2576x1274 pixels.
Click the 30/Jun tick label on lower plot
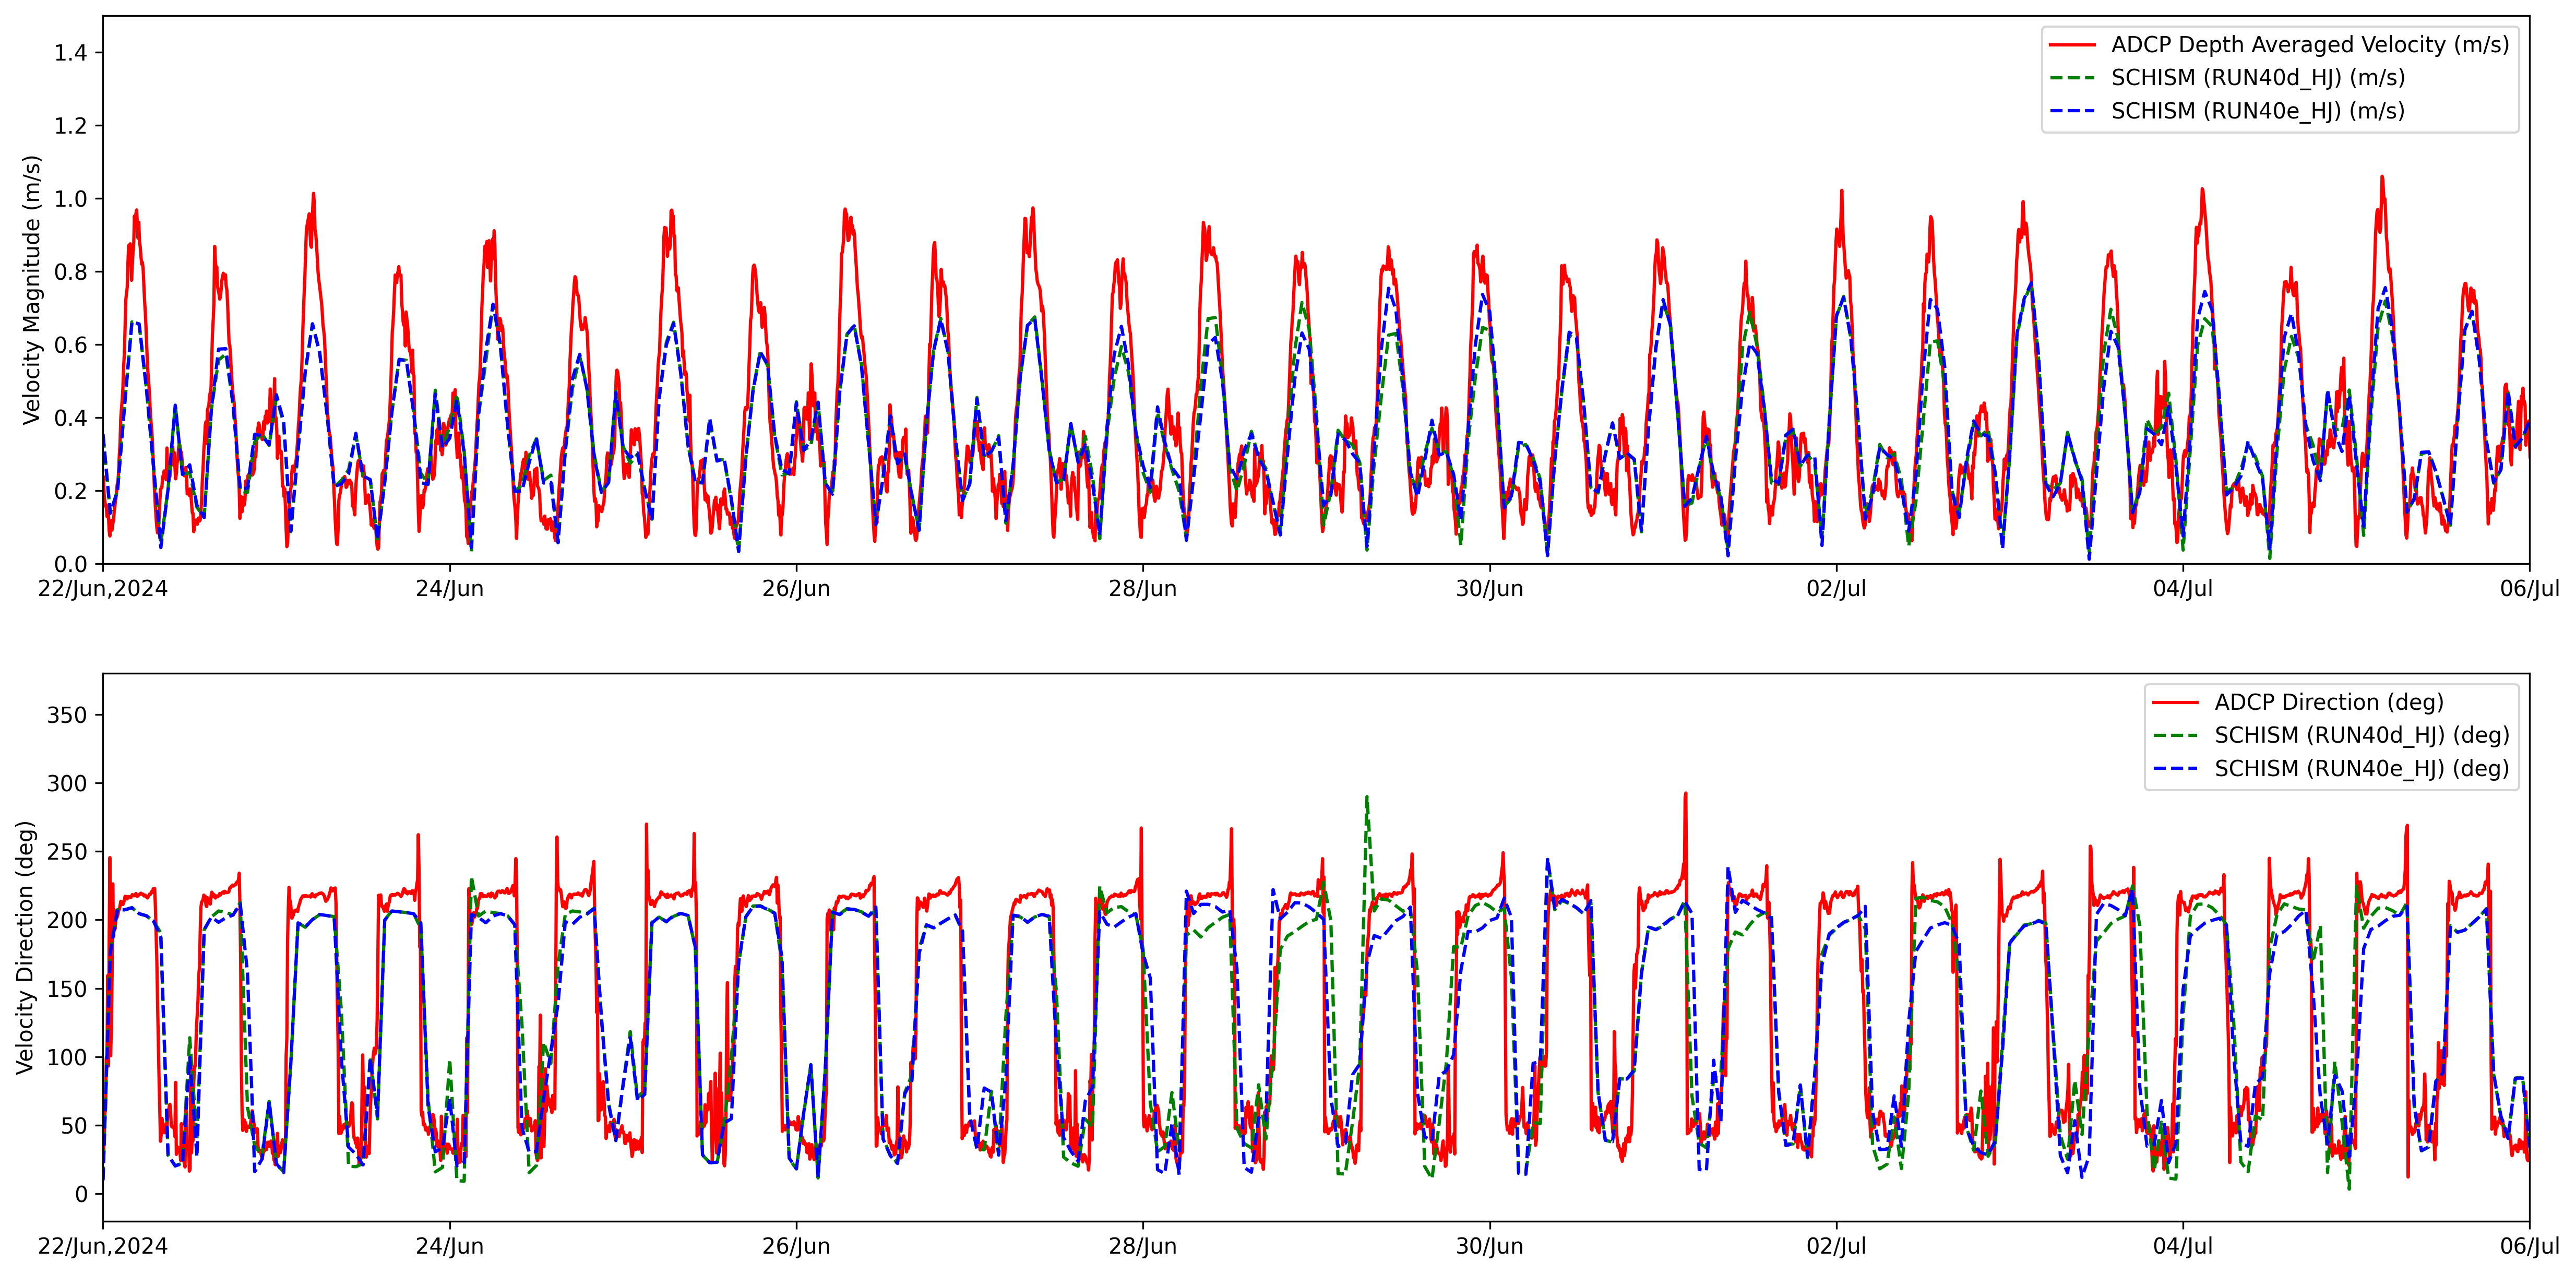coord(1489,1247)
